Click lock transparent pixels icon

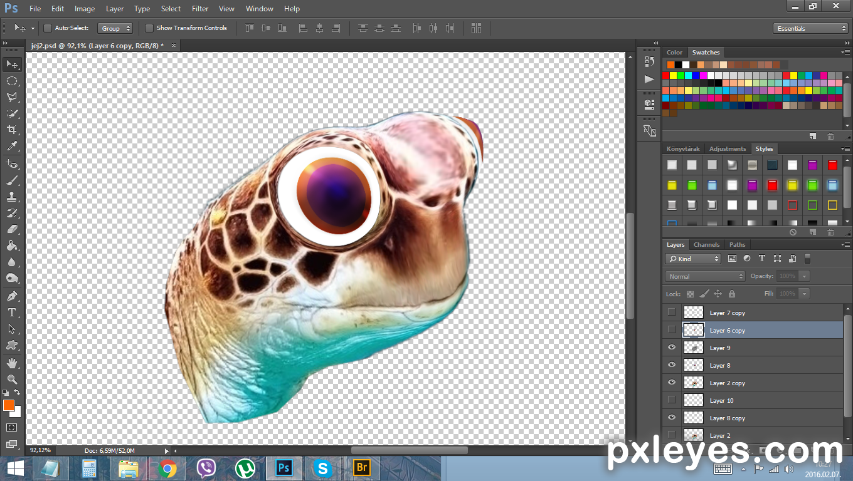click(690, 294)
